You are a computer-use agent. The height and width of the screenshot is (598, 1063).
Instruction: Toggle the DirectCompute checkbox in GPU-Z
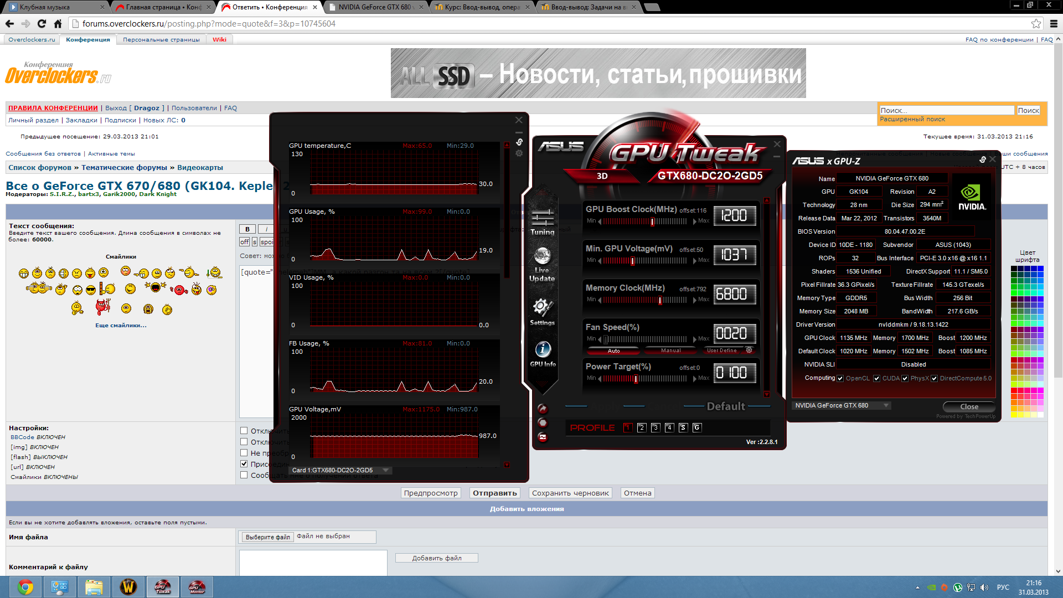point(935,379)
